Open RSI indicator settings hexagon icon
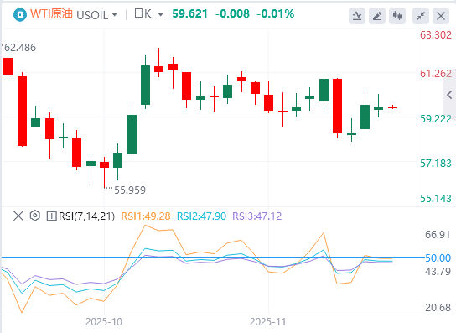This screenshot has width=456, height=333. [x=35, y=216]
